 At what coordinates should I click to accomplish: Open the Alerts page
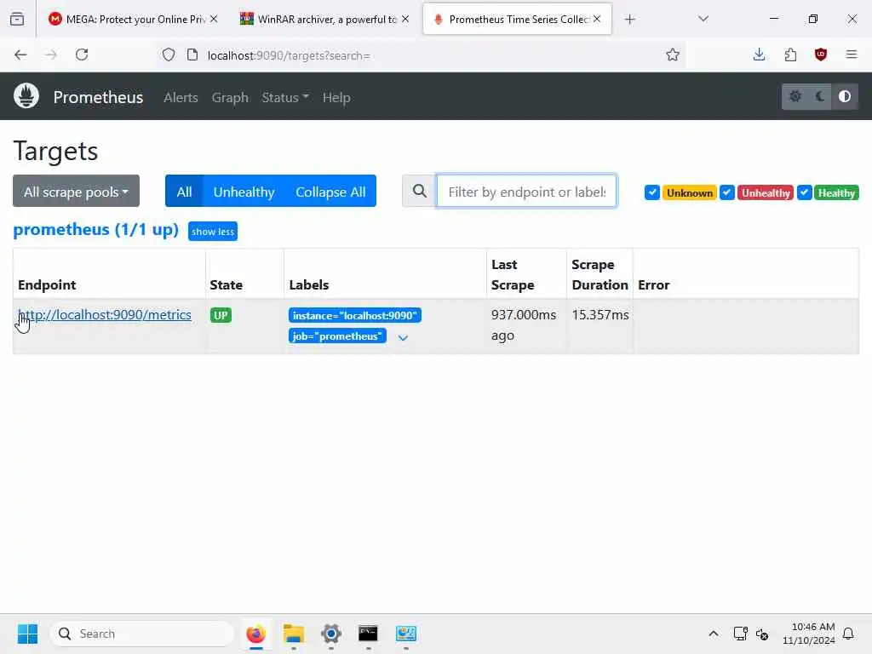181,97
